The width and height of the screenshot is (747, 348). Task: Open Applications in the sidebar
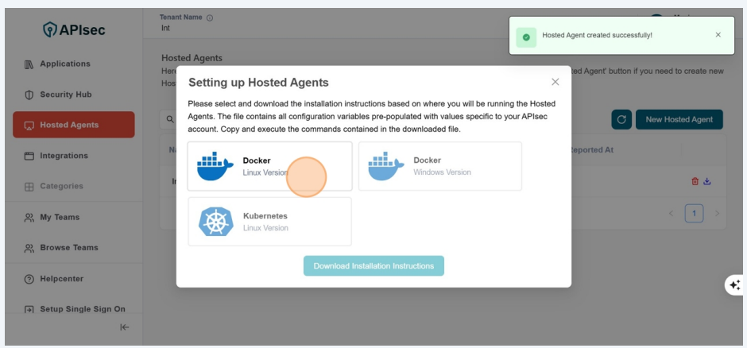point(65,64)
